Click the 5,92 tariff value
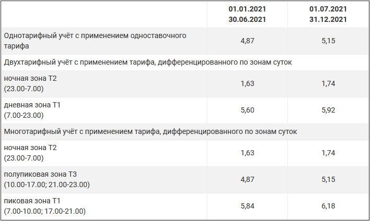The width and height of the screenshot is (370, 221). (x=328, y=110)
